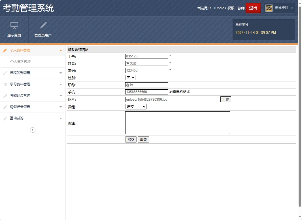Collapse the expanded 个人资料管理 menu

click(61, 50)
